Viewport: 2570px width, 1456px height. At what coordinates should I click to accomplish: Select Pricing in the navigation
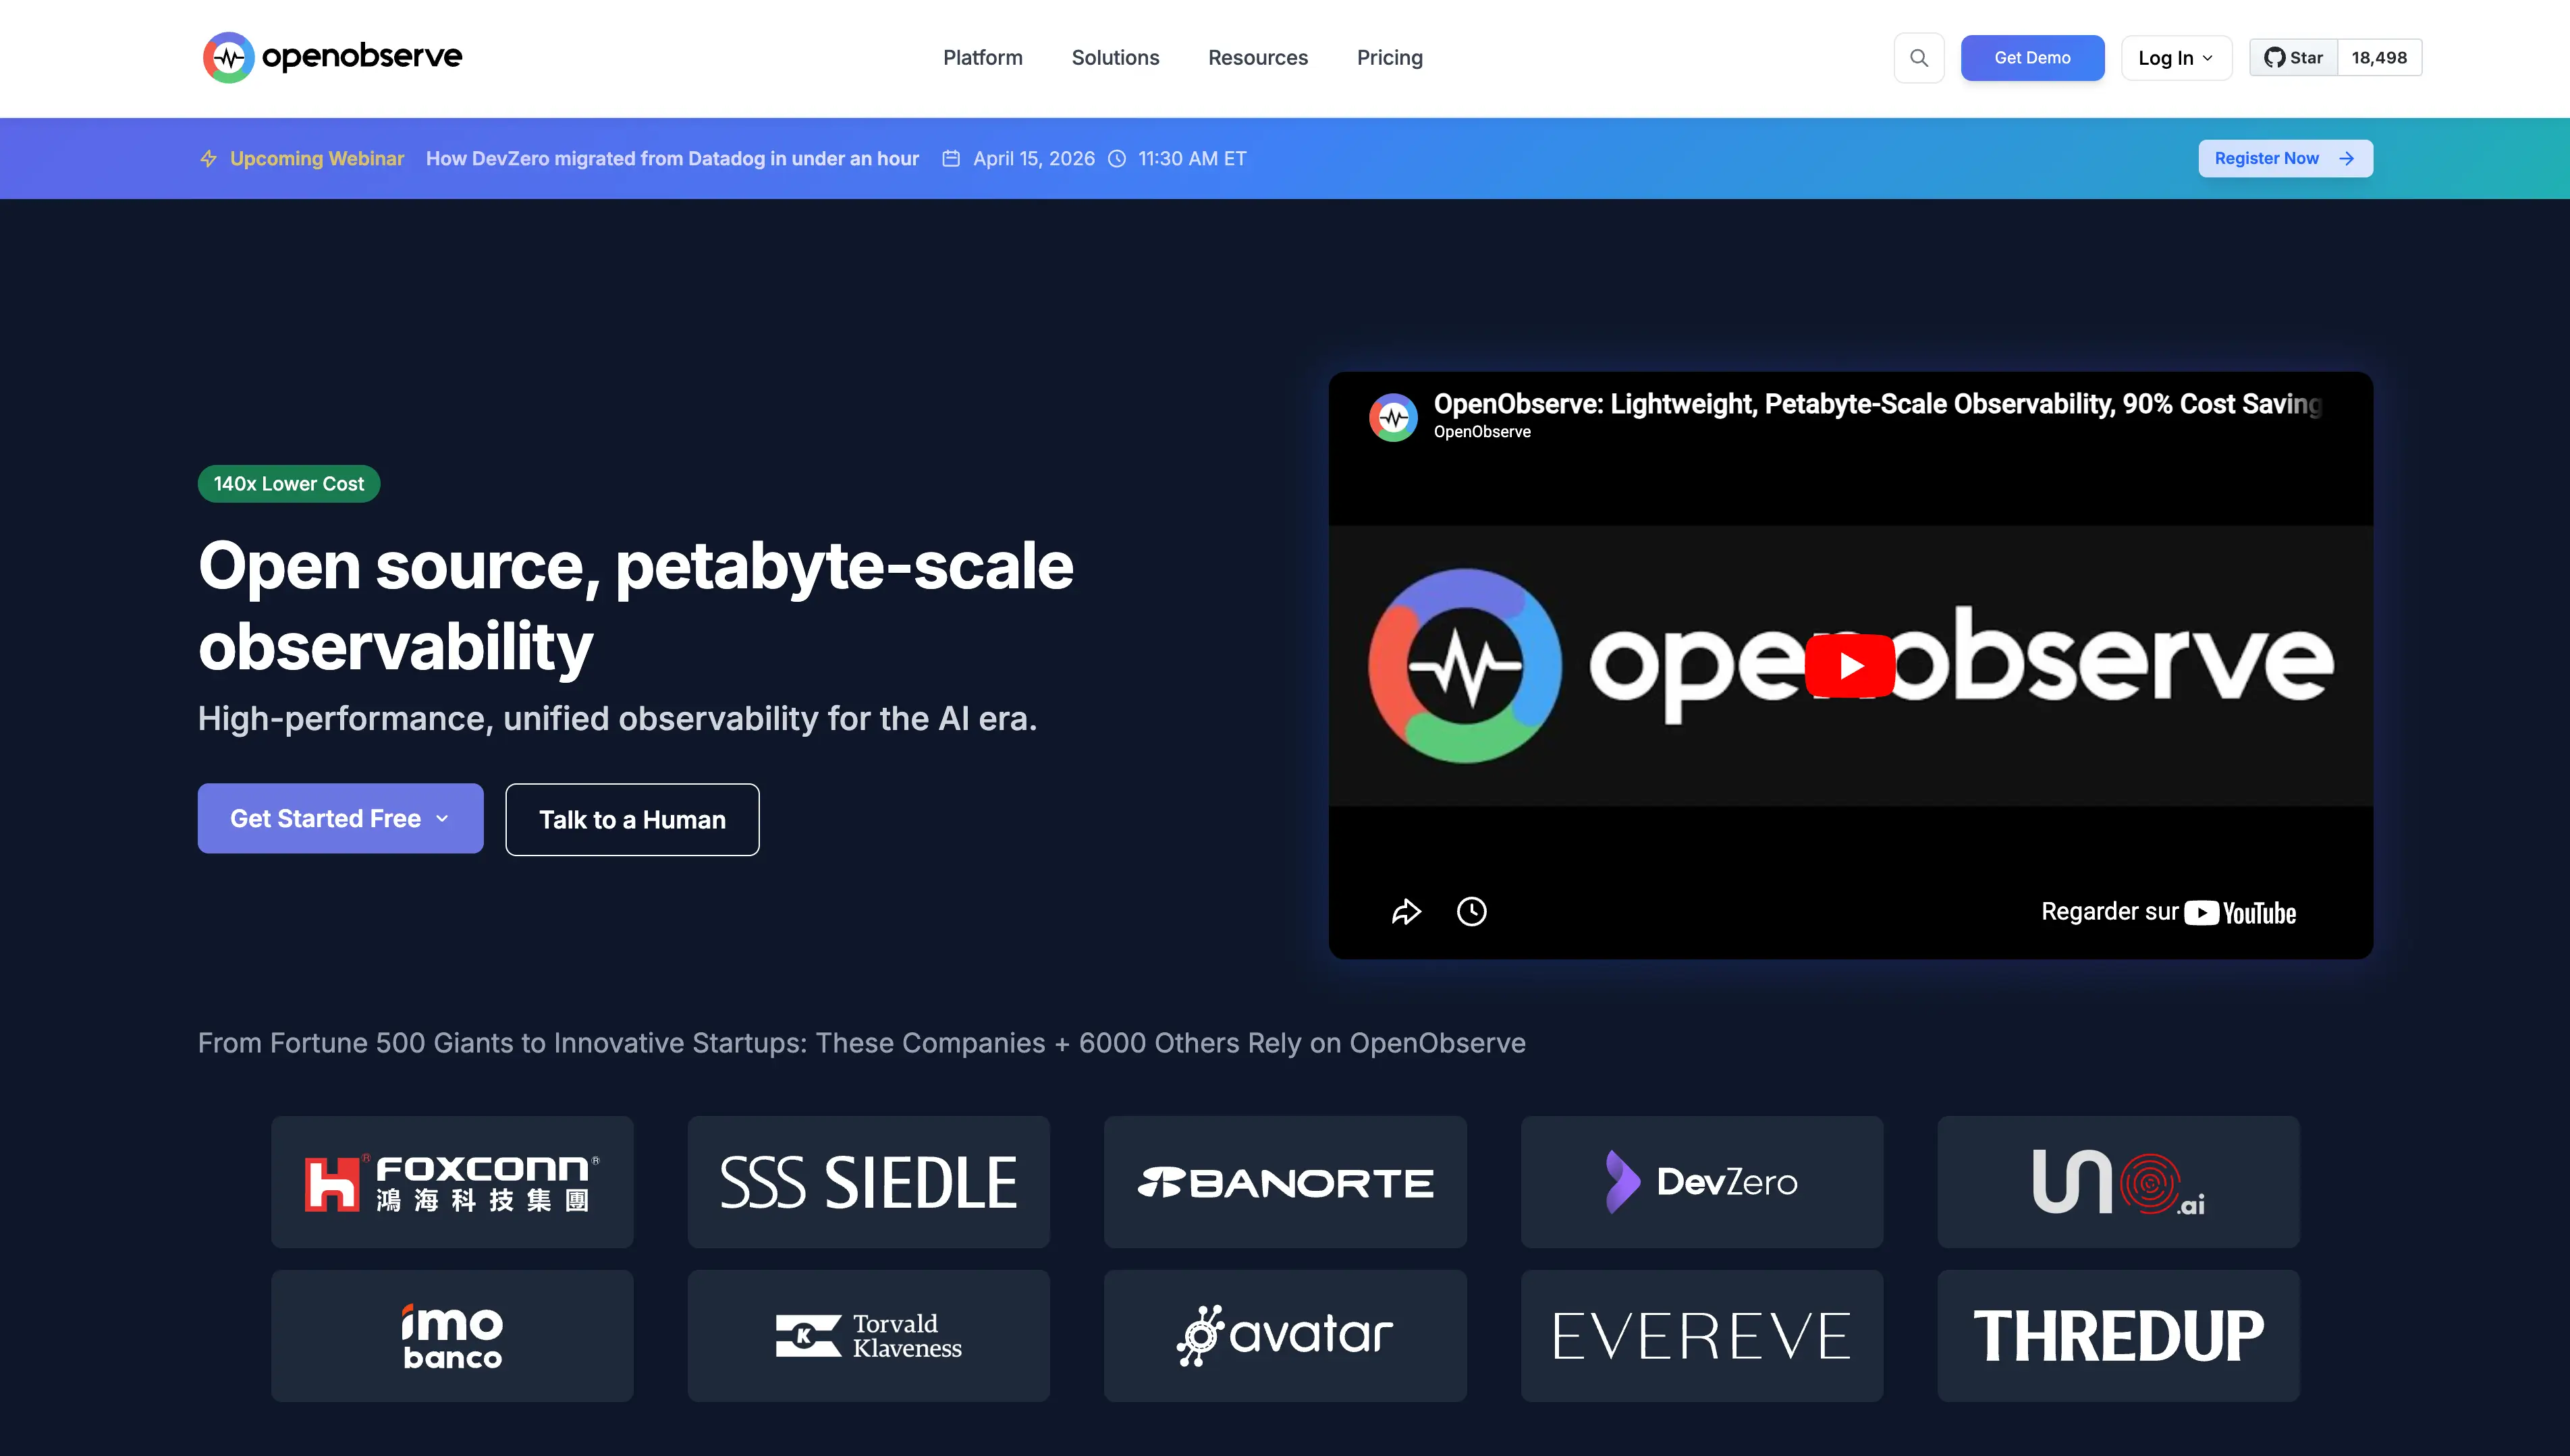1389,57
